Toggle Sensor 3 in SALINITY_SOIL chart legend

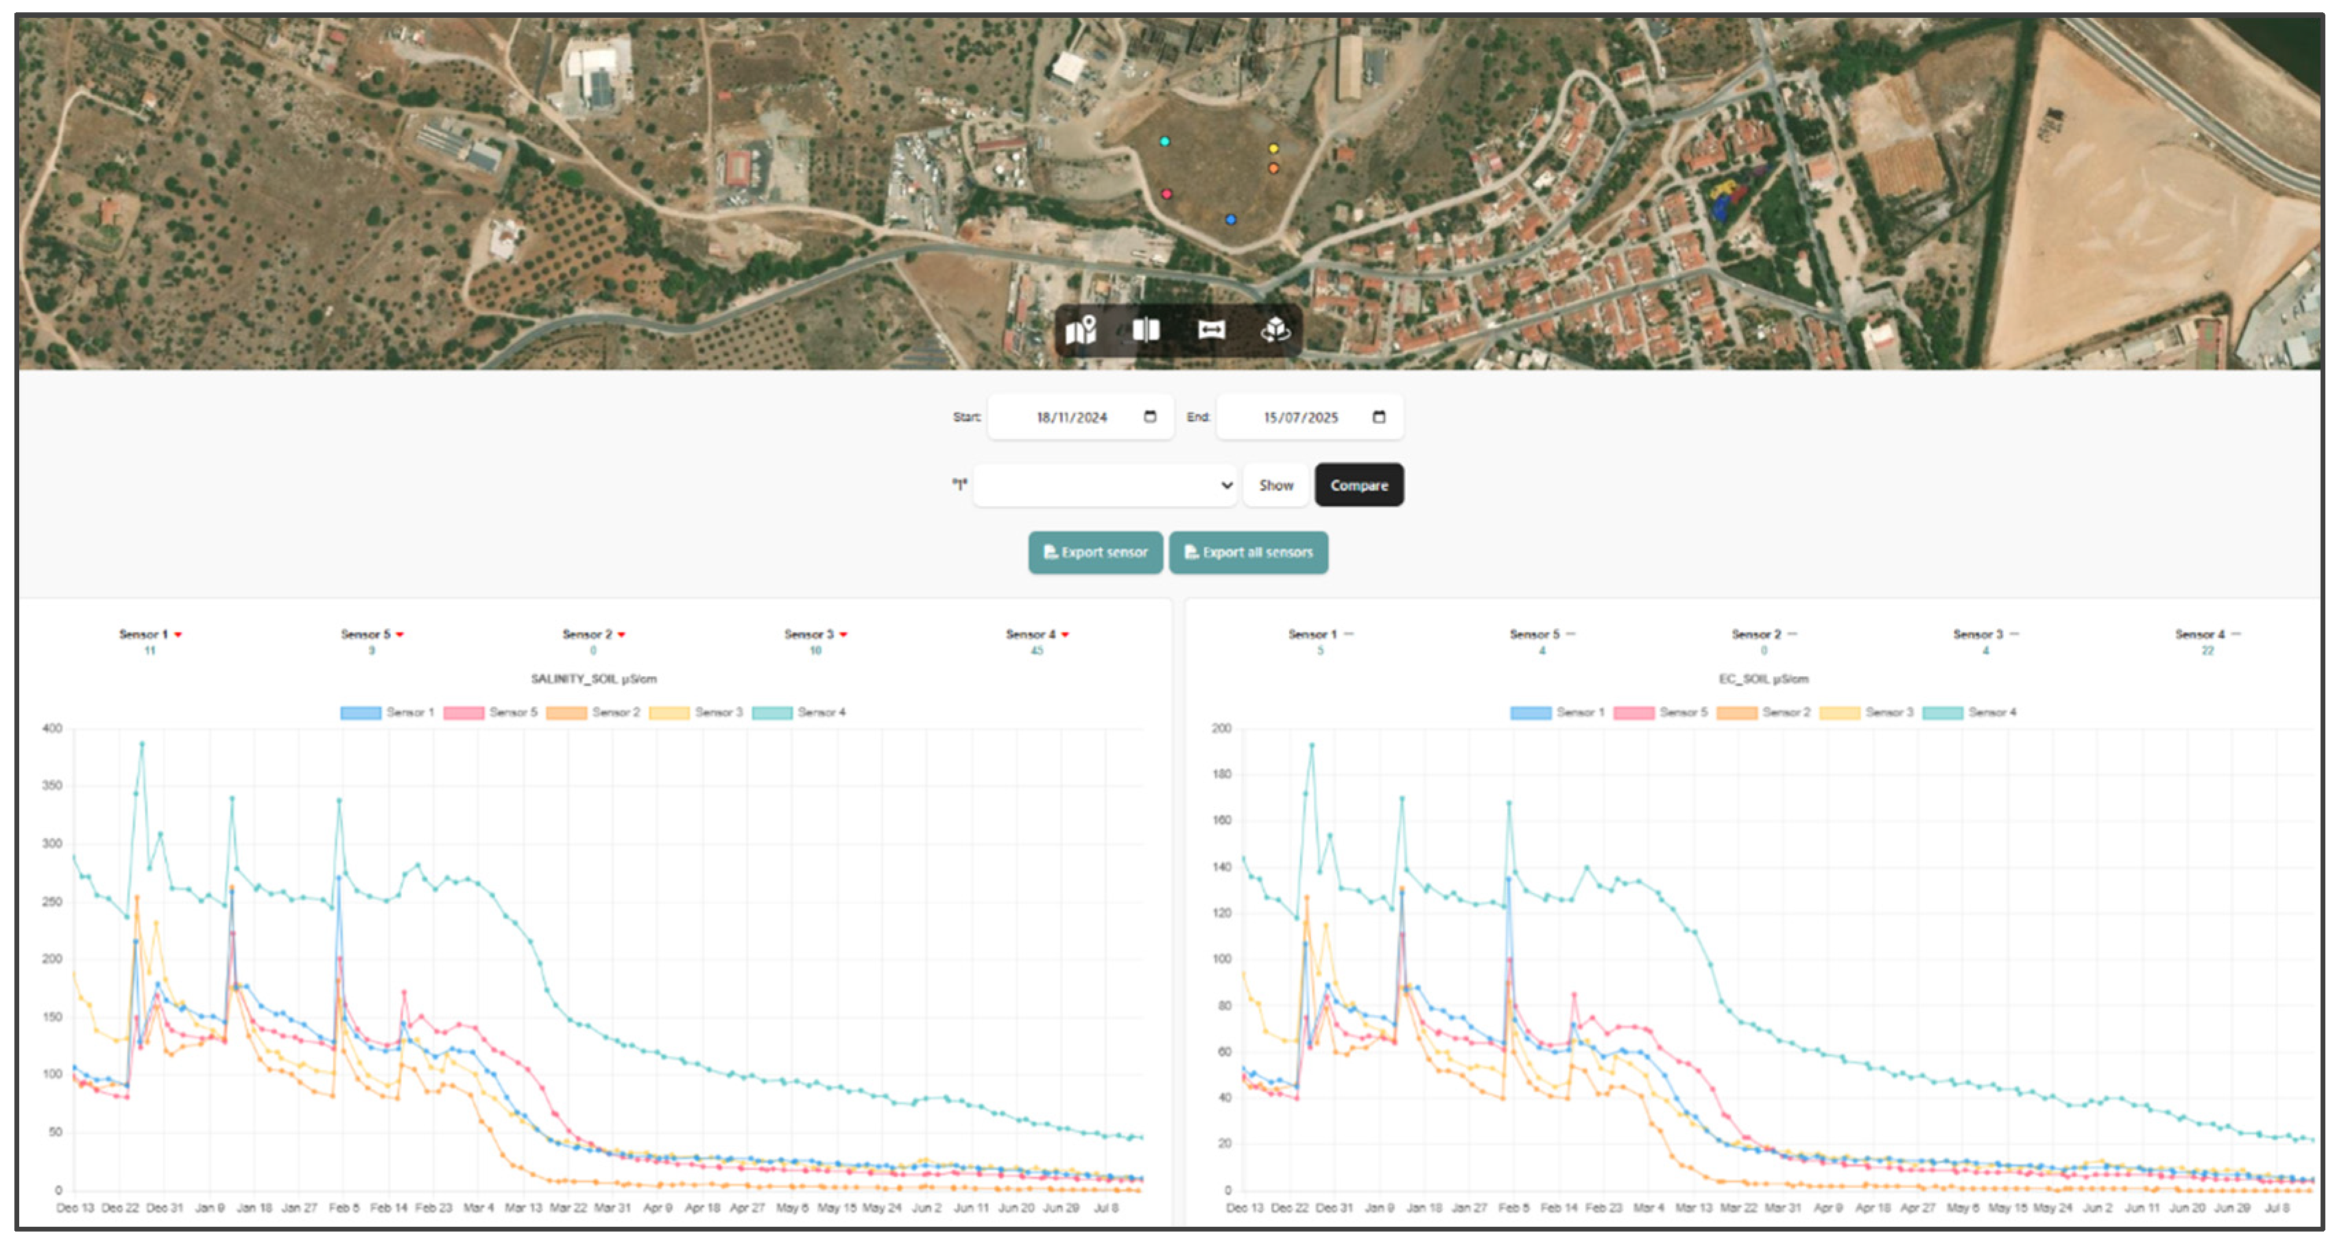coord(696,713)
